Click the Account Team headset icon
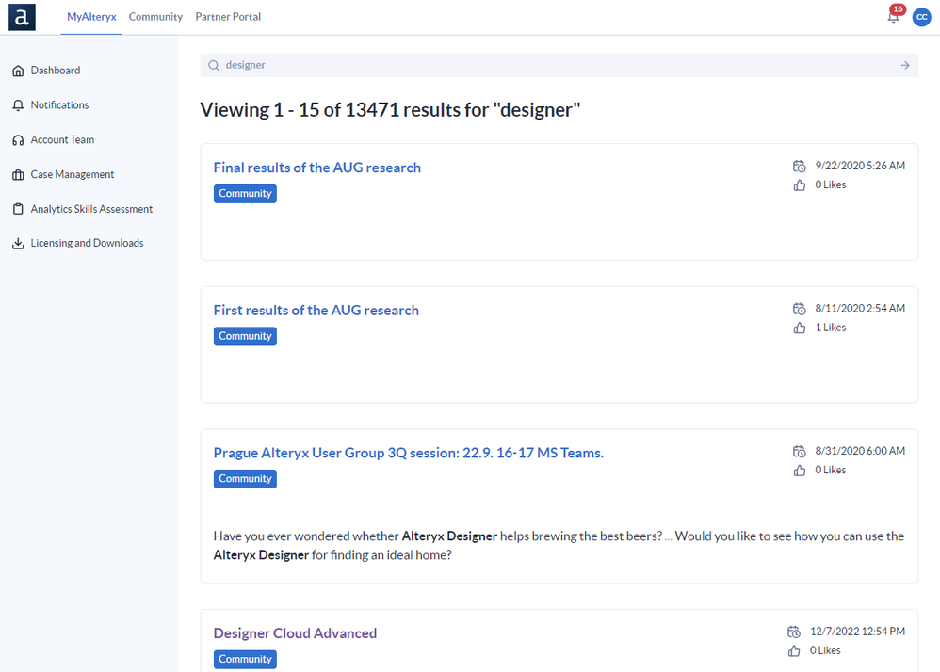 (18, 140)
